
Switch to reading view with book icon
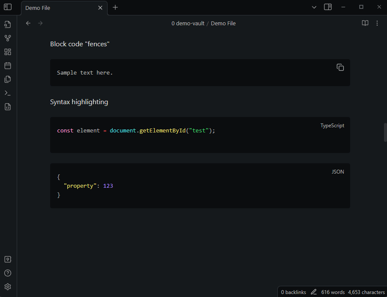tap(365, 23)
